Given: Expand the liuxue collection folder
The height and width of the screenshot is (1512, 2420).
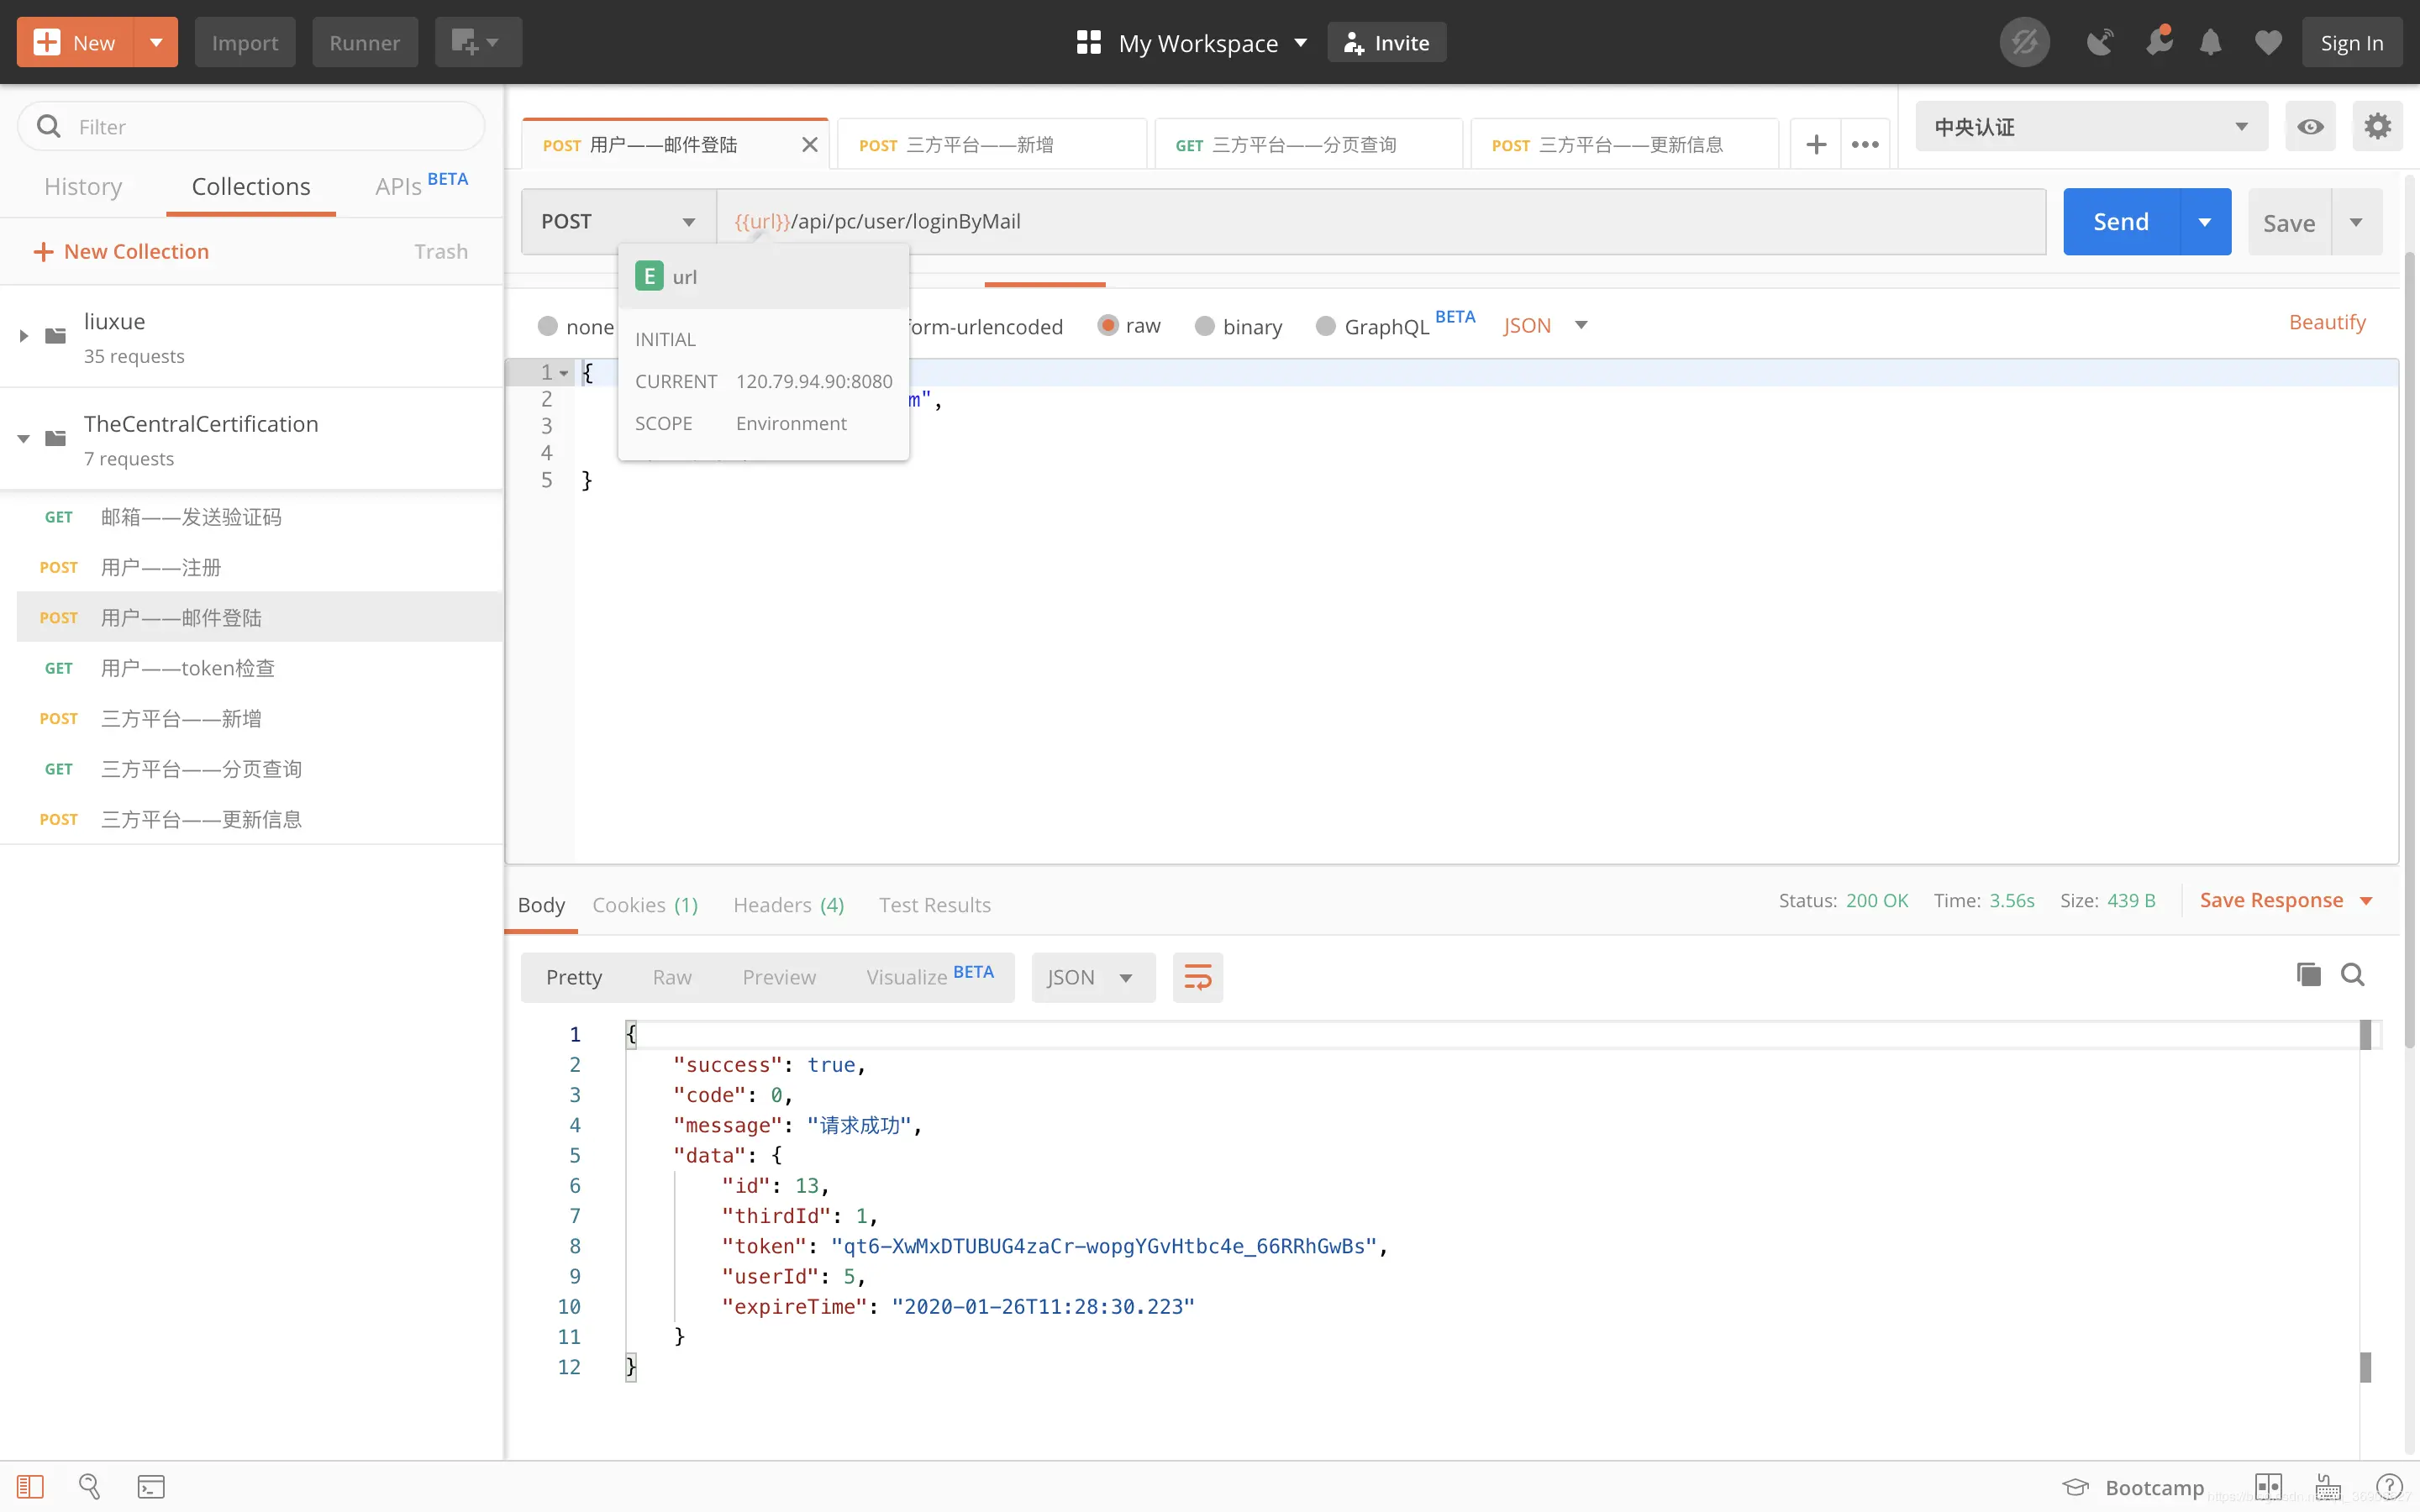Looking at the screenshot, I should click(24, 336).
